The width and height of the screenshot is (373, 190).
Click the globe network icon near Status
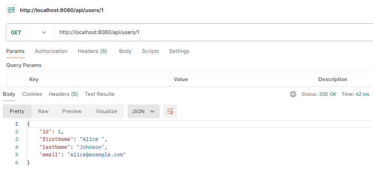coord(293,94)
